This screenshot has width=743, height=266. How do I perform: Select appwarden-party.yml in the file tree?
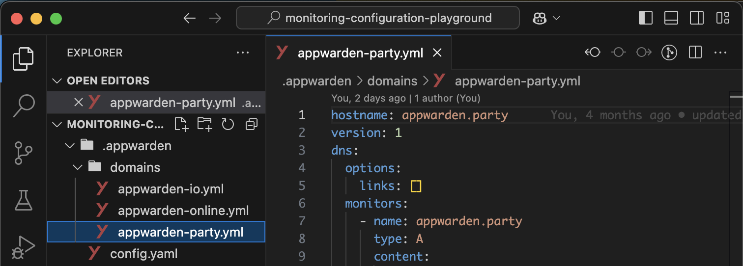156,232
